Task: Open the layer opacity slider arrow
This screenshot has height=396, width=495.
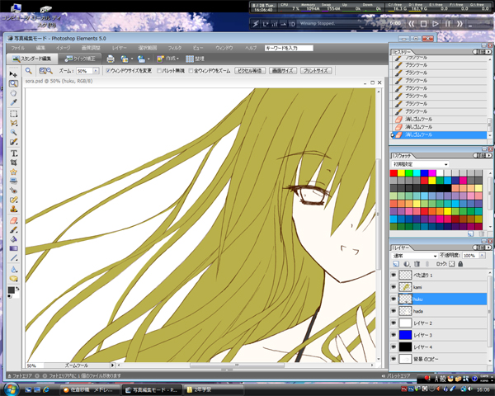Action: [483, 256]
